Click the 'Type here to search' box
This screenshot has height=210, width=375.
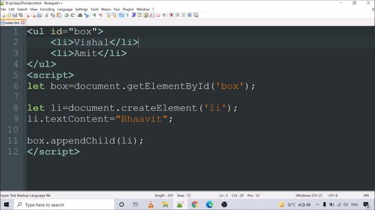point(64,205)
